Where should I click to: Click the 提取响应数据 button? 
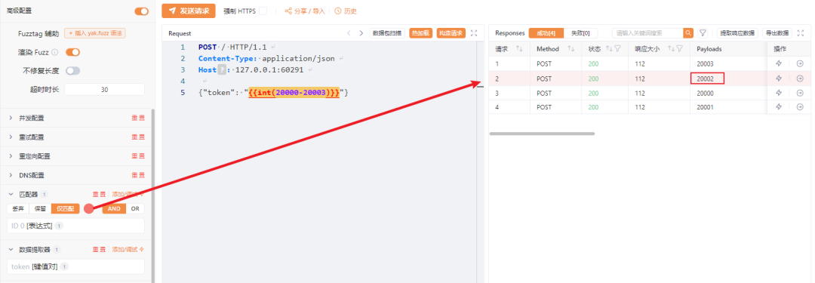737,33
